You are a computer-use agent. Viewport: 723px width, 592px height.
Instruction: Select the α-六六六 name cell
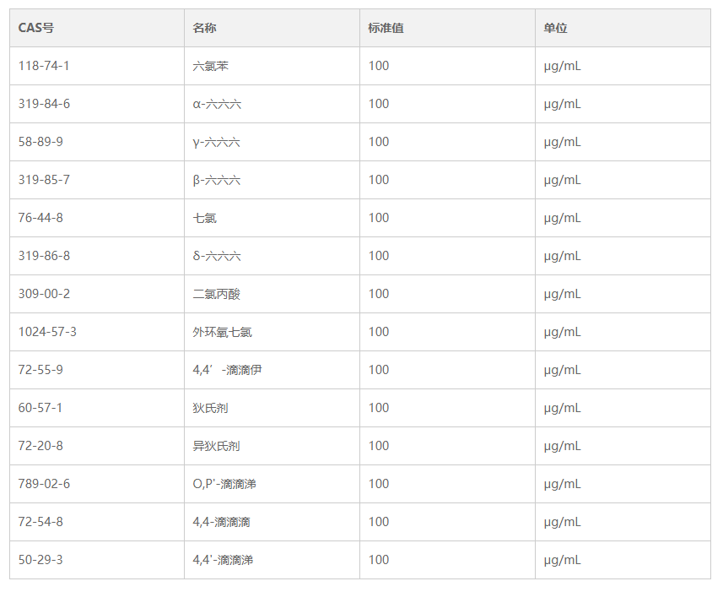click(217, 104)
